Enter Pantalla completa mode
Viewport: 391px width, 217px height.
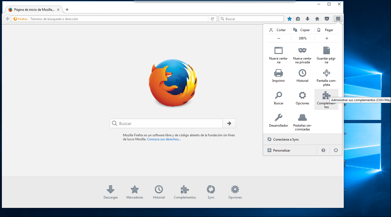click(x=326, y=78)
